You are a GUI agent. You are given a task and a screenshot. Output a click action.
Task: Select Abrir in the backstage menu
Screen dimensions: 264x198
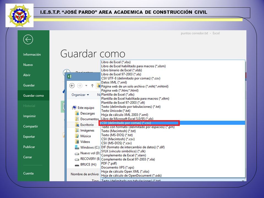click(x=27, y=75)
